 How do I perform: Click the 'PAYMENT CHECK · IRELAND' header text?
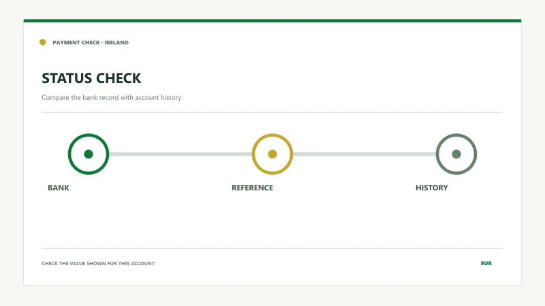click(91, 42)
